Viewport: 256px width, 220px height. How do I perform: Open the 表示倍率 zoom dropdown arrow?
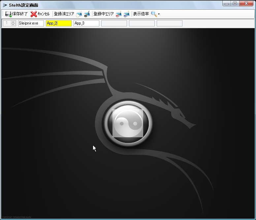159,14
